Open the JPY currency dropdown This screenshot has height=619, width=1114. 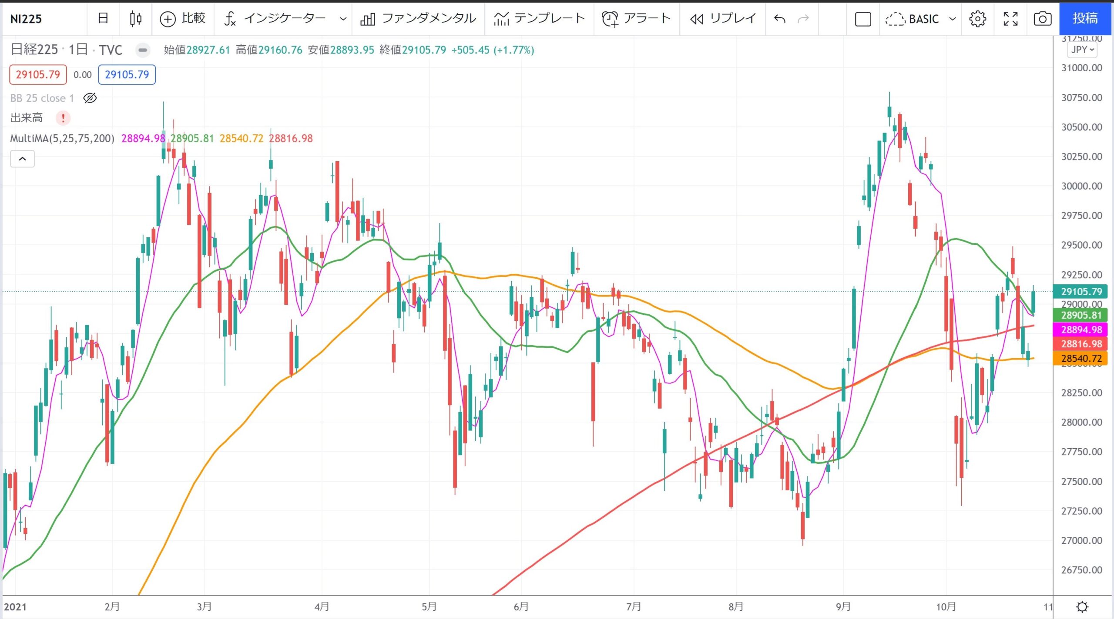tap(1082, 50)
